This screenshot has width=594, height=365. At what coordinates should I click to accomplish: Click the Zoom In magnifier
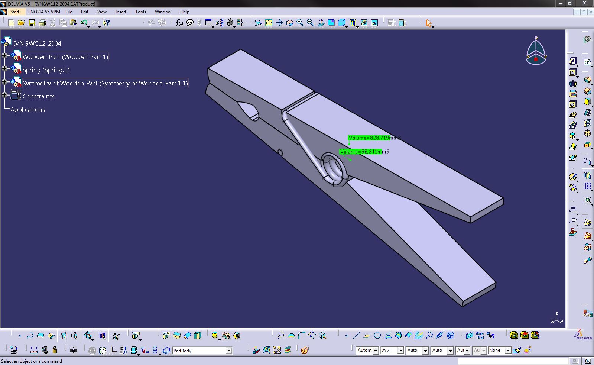pos(300,23)
